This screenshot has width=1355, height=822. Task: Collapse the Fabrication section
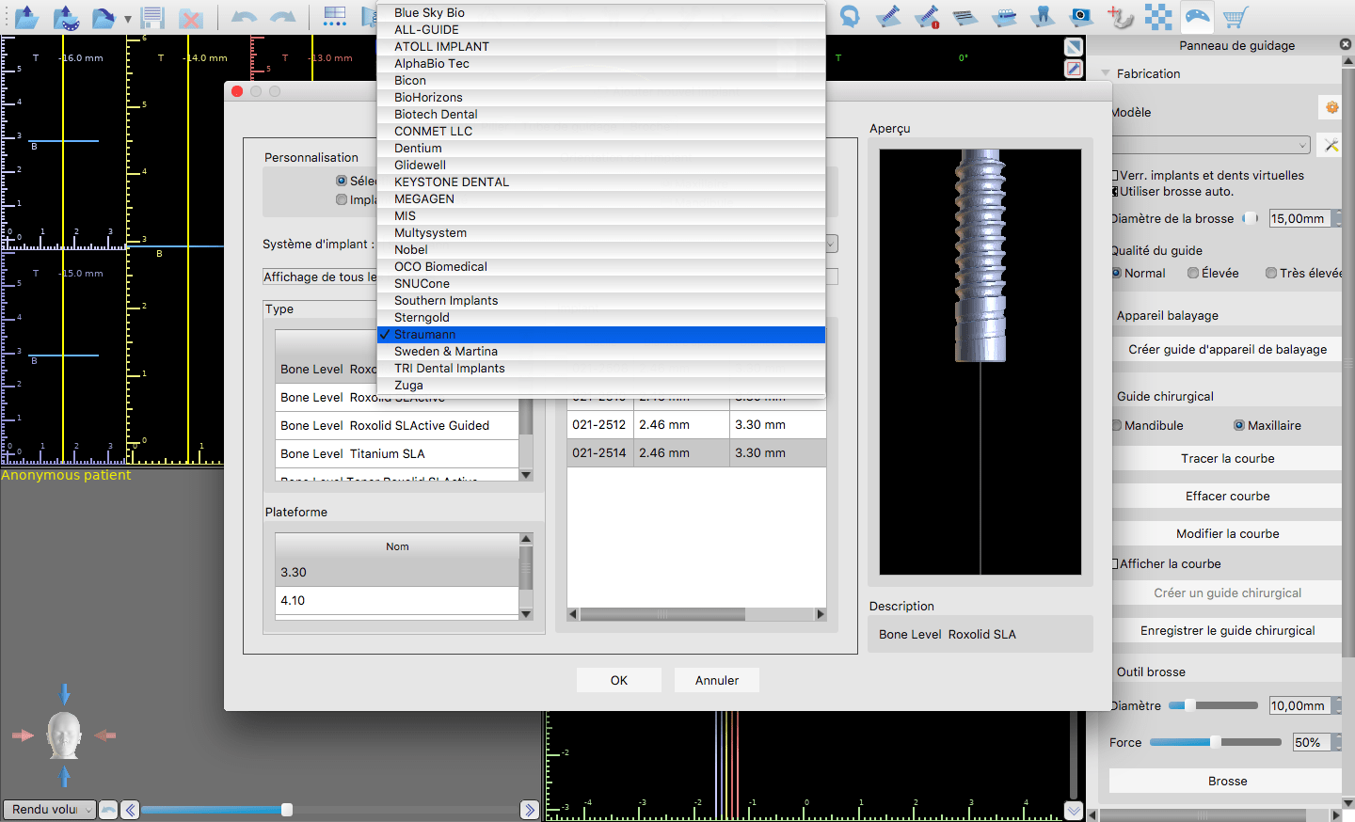1105,73
